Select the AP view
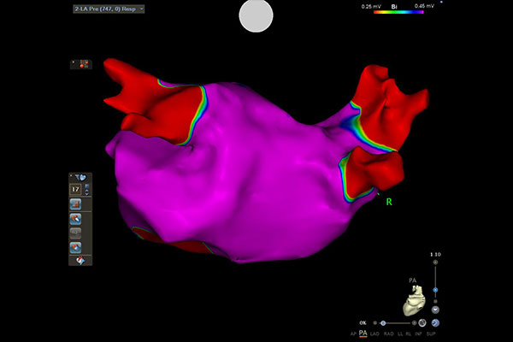Image resolution: width=513 pixels, height=342 pixels. (x=353, y=333)
